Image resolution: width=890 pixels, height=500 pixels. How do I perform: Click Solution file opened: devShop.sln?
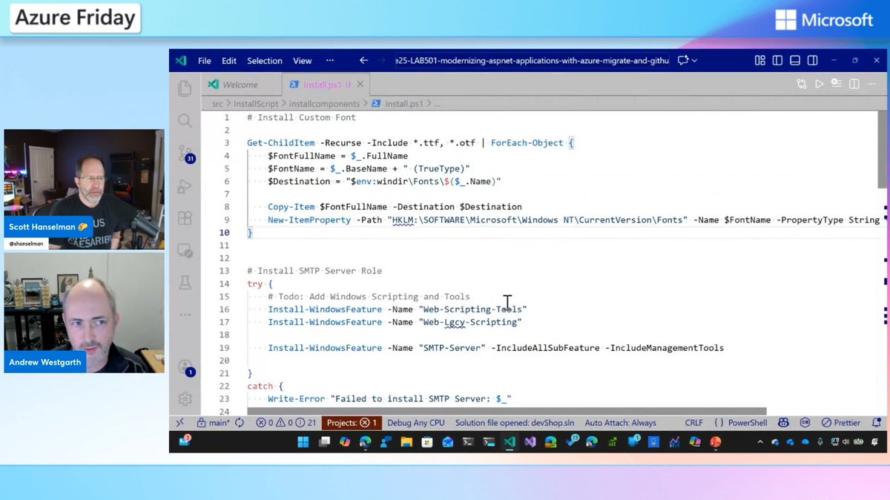tap(515, 423)
